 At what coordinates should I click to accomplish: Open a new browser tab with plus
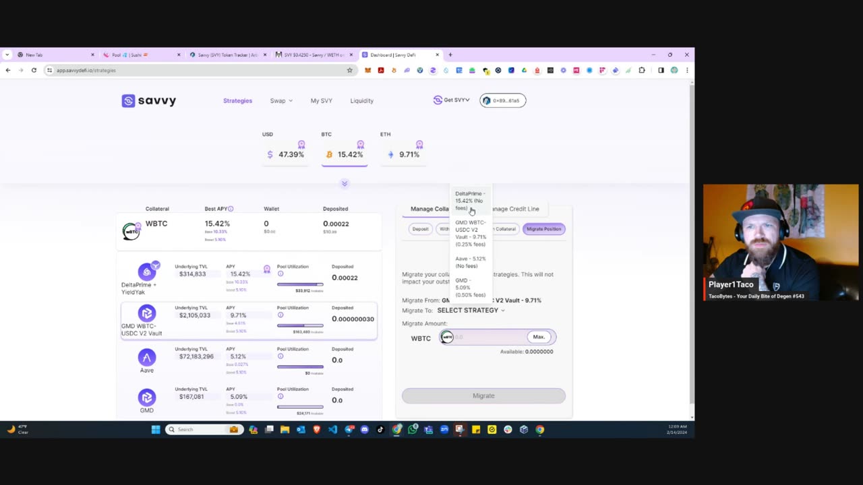click(450, 55)
